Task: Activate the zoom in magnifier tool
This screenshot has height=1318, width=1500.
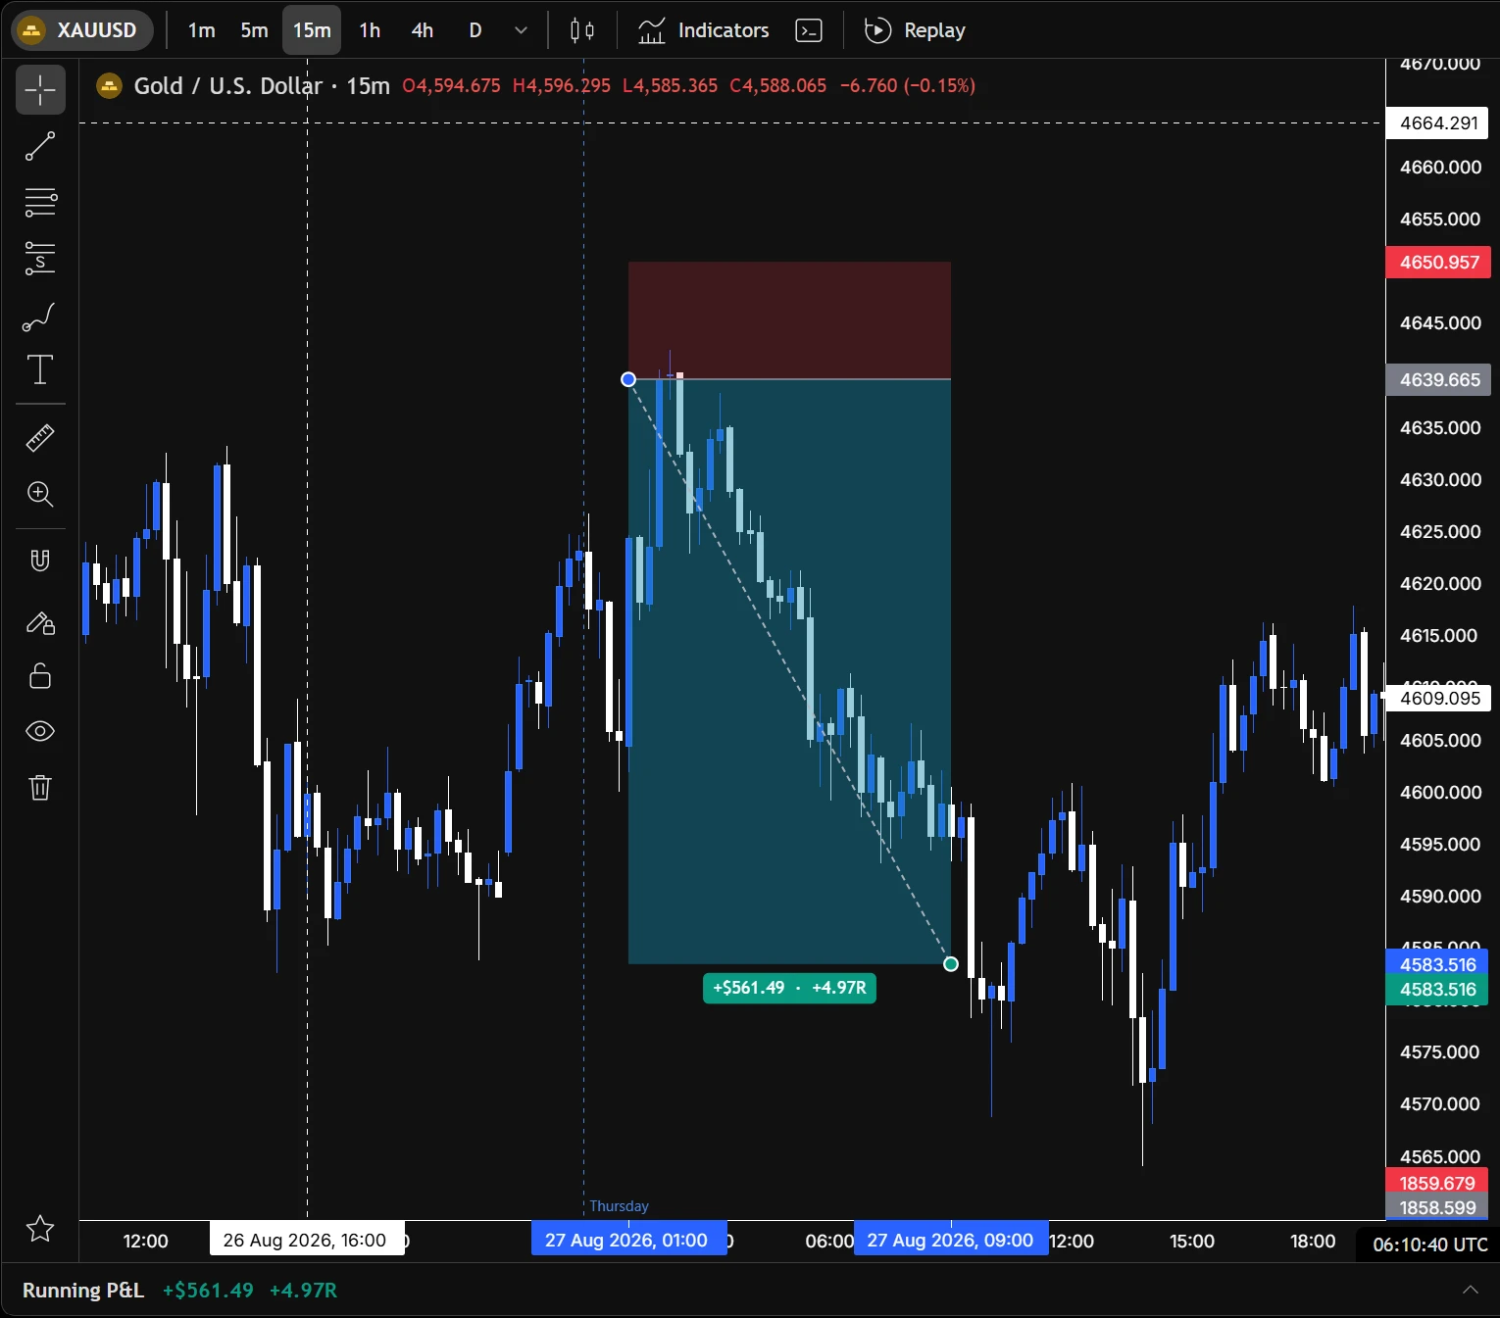Action: pos(40,494)
